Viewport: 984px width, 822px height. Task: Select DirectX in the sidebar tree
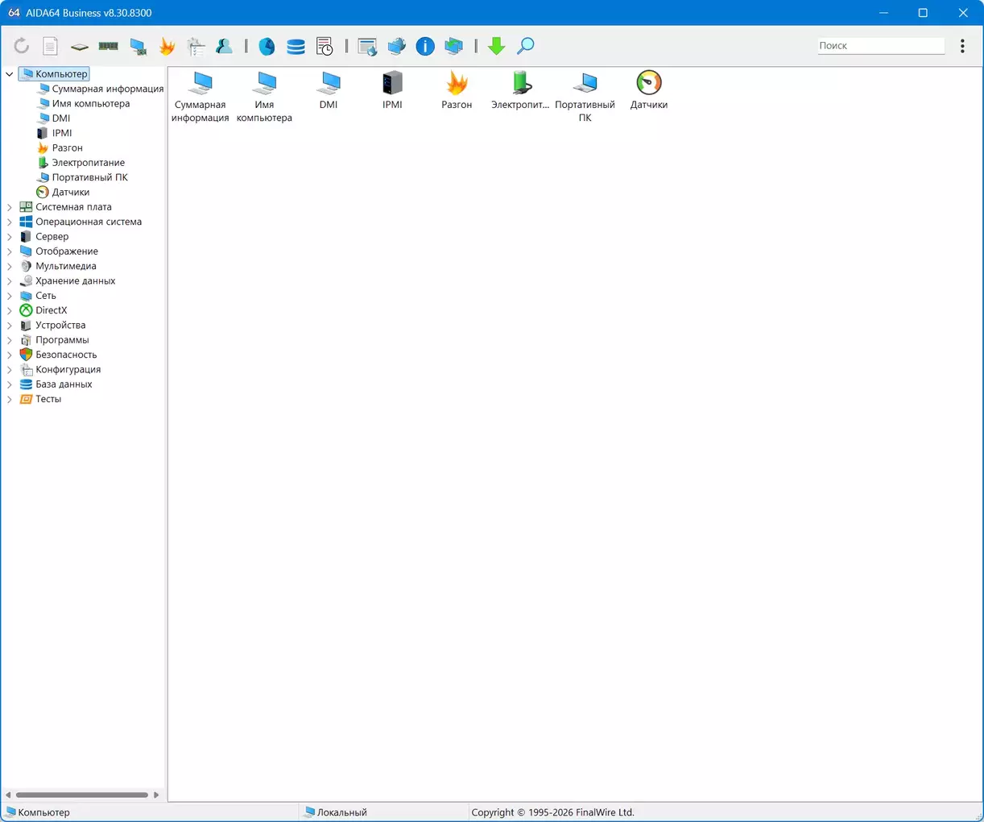click(x=51, y=310)
